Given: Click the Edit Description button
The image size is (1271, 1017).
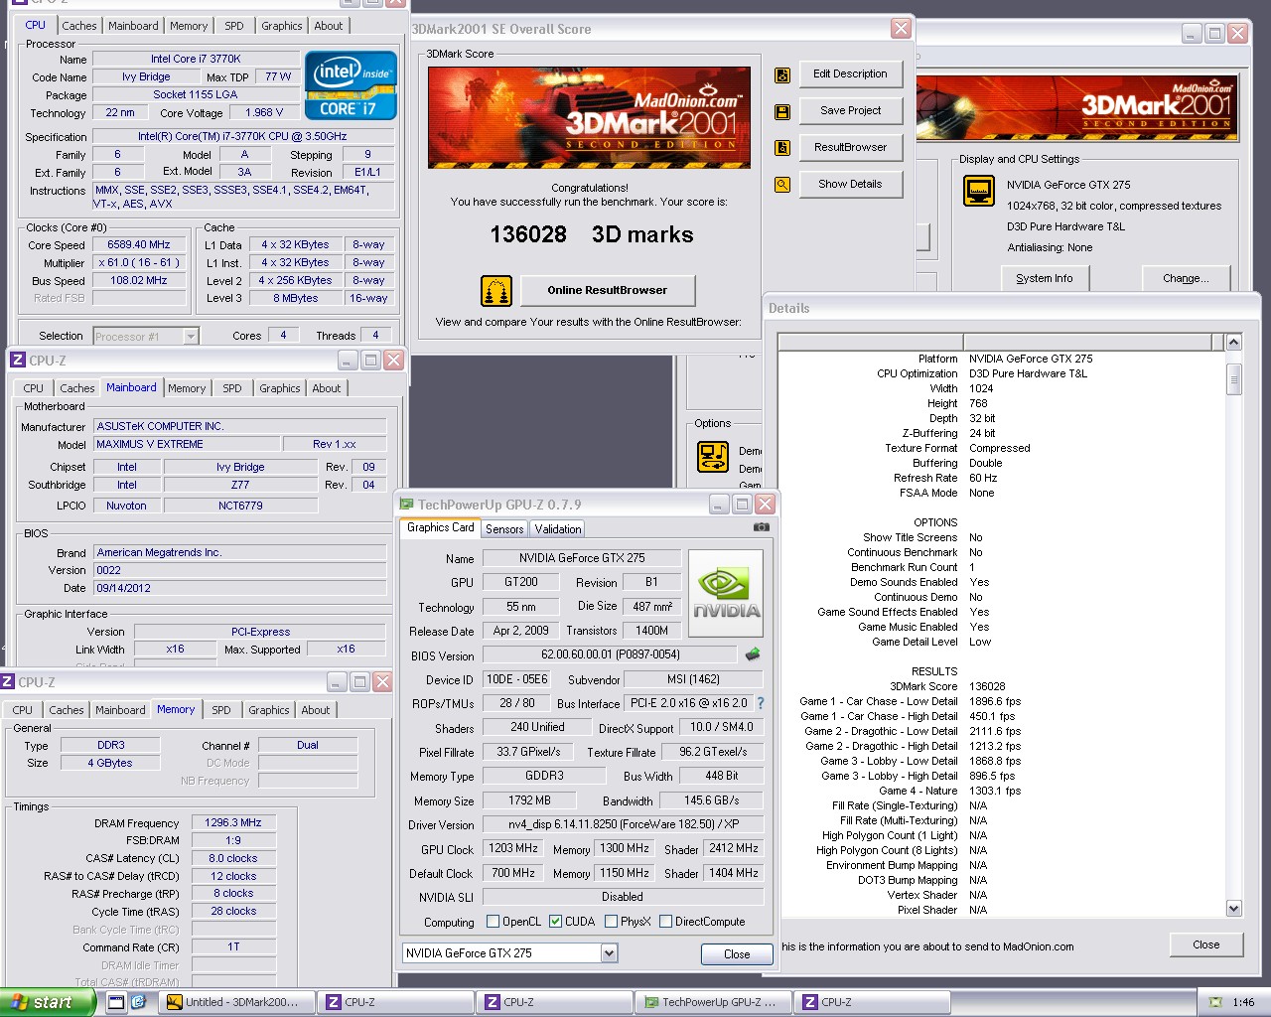Looking at the screenshot, I should tap(850, 73).
